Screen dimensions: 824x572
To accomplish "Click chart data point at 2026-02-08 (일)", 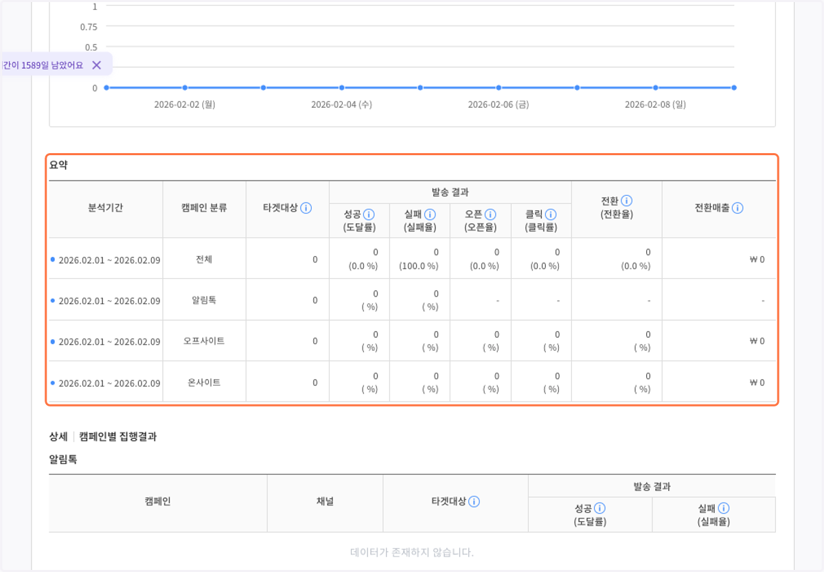I will click(656, 88).
